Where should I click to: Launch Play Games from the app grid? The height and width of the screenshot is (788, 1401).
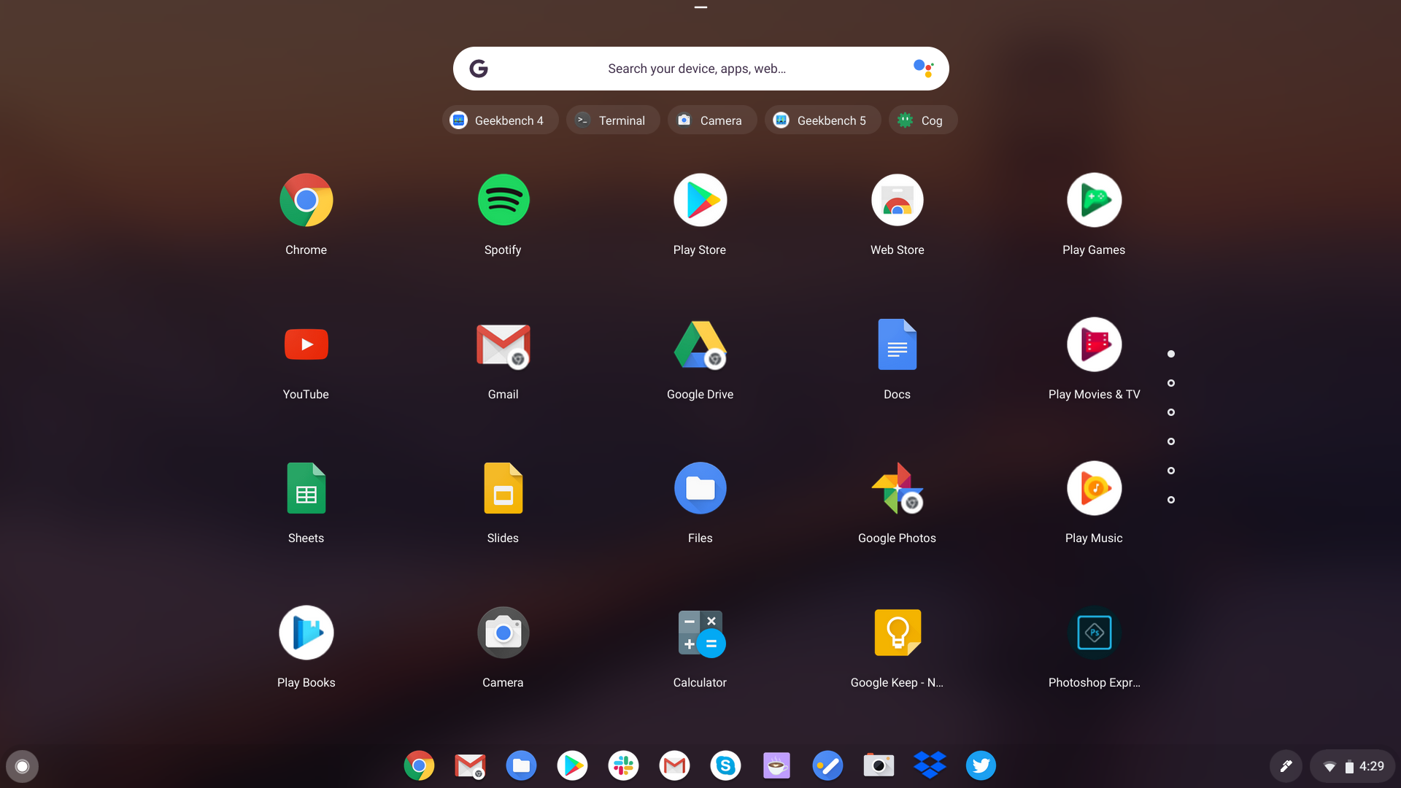click(x=1094, y=200)
